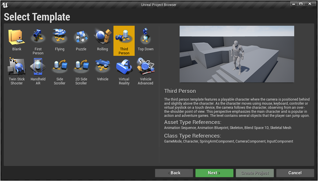Click the greyed Create Project button
Screen dimensions: 318x181
point(255,173)
